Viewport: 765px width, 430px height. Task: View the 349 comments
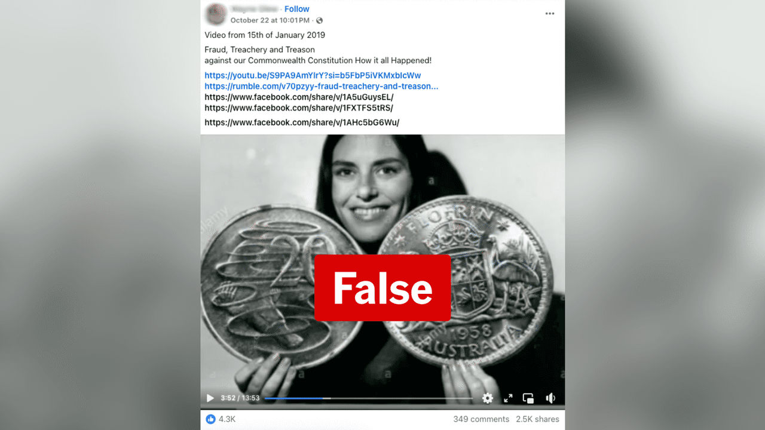tap(481, 419)
